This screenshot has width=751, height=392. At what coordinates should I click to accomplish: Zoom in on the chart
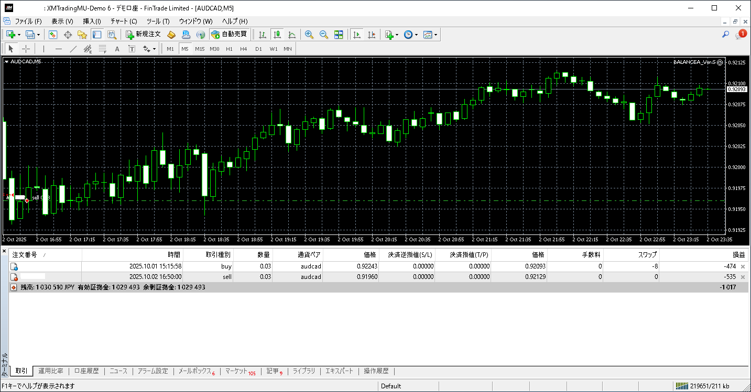309,35
